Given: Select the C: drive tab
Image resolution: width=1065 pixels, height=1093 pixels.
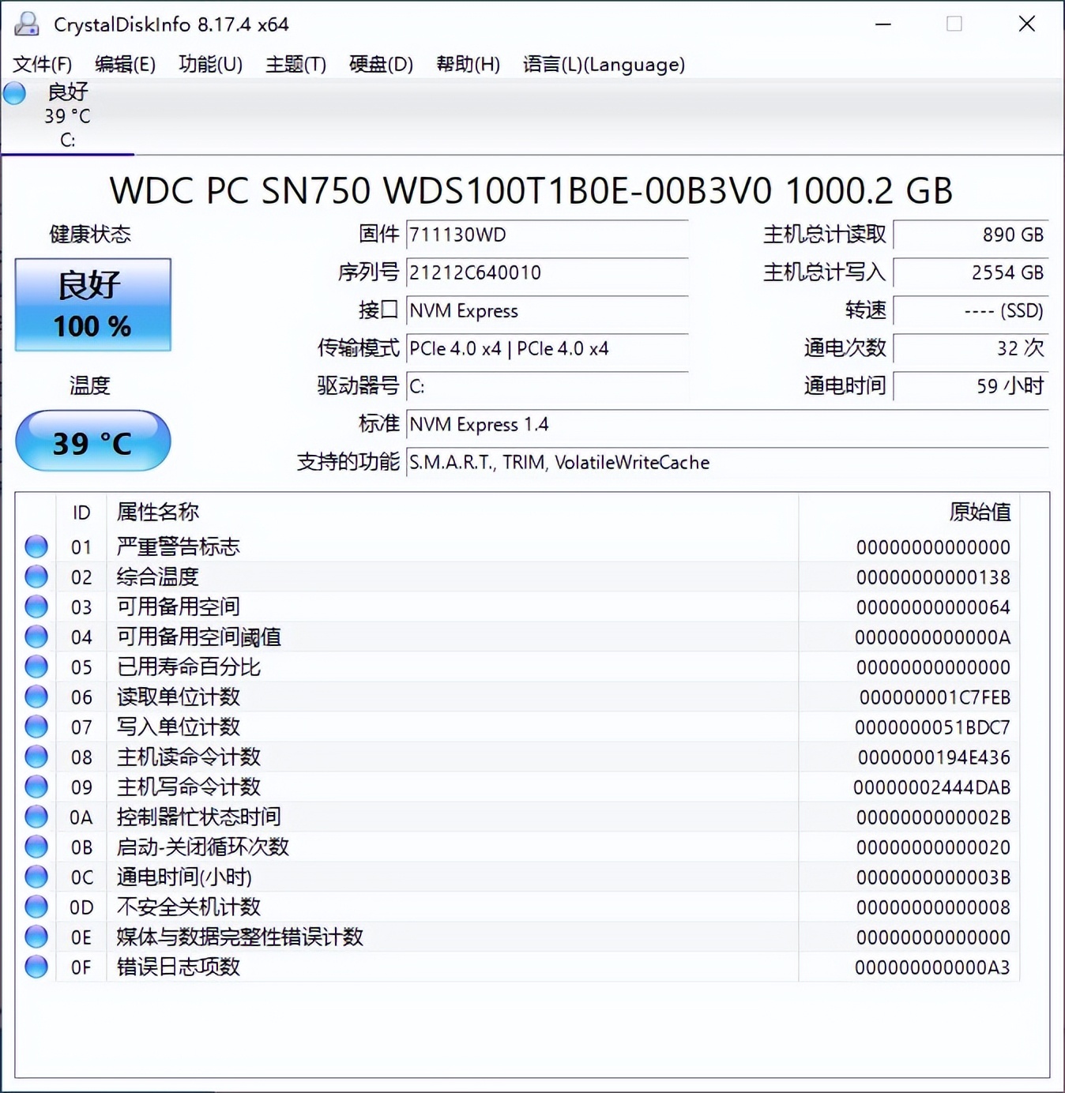Looking at the screenshot, I should 67,117.
